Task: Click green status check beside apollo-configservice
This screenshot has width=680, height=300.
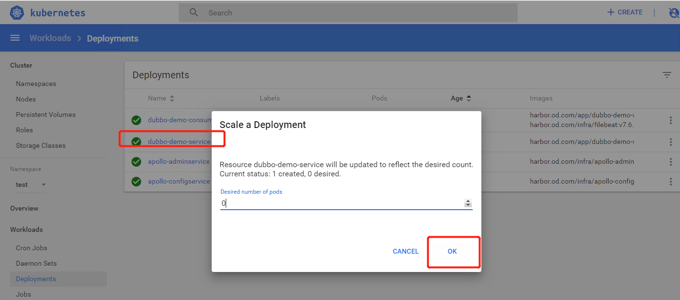Action: pos(136,182)
